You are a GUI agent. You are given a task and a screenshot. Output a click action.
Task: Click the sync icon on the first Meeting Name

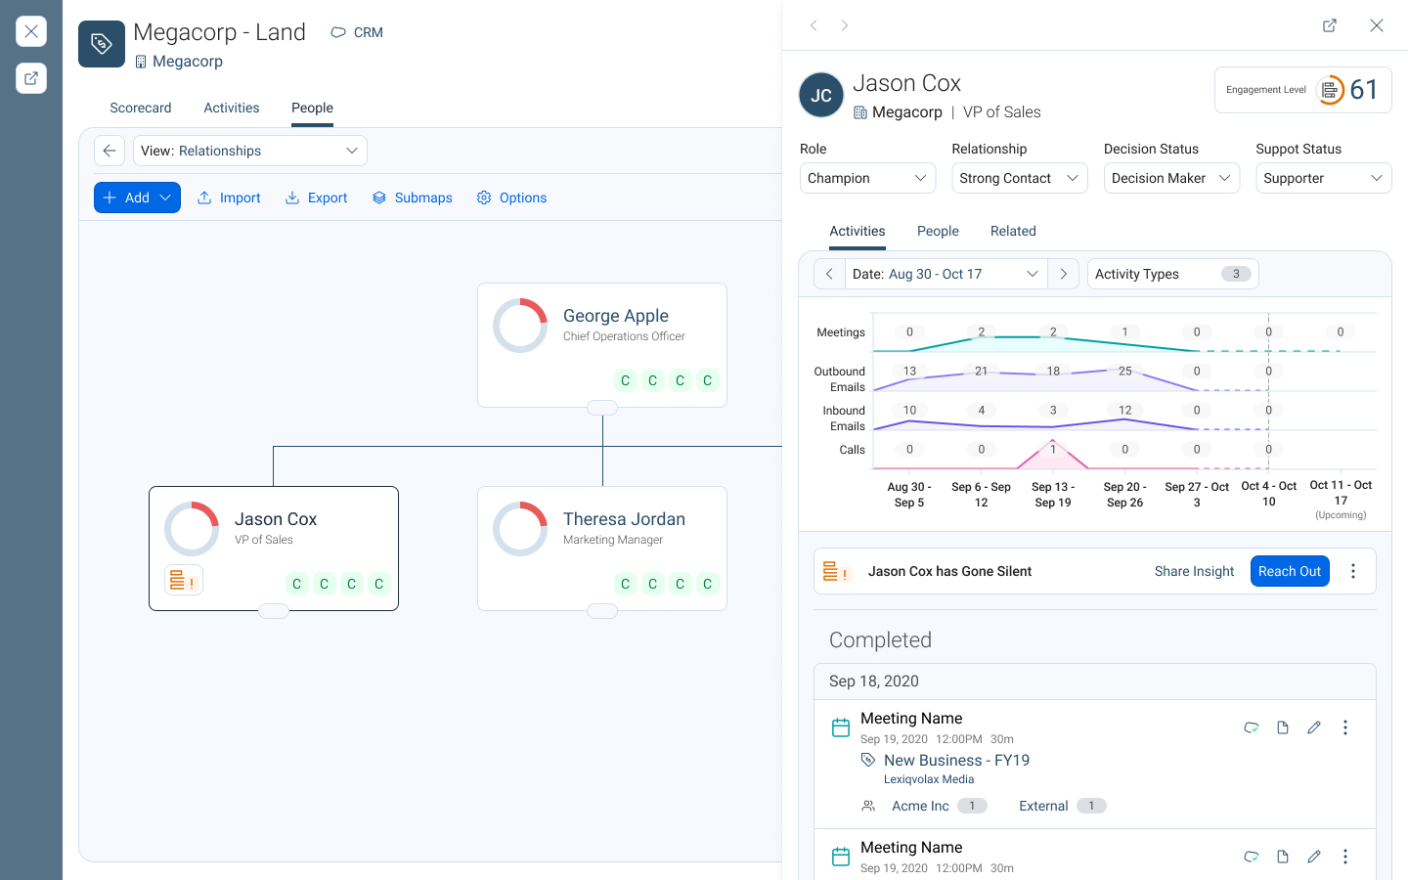tap(1252, 727)
